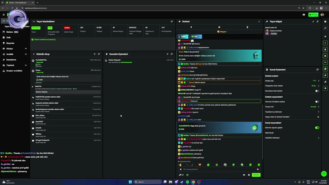Image resolution: width=329 pixels, height=185 pixels.
Task: Open the emoji picker in message box
Action: pyautogui.click(x=258, y=169)
